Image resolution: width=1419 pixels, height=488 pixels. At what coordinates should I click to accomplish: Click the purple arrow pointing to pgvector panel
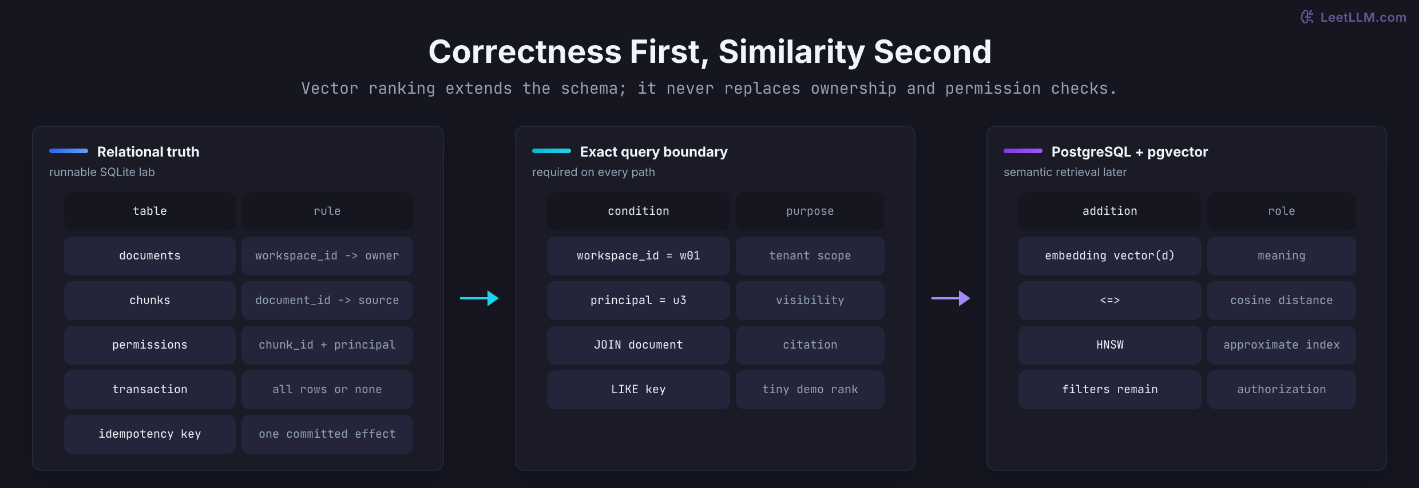pos(951,298)
